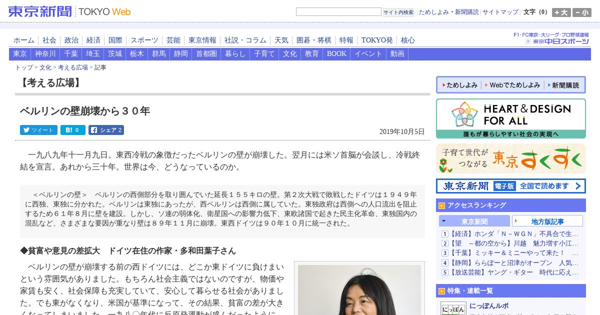Click the Facebook シェア button
Screen dimensions: 600x315
106,130
